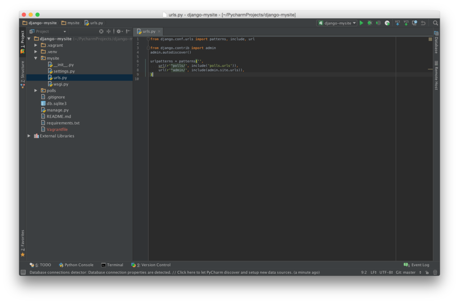Expand the .vagrant folder
The width and height of the screenshot is (459, 303).
tap(36, 45)
